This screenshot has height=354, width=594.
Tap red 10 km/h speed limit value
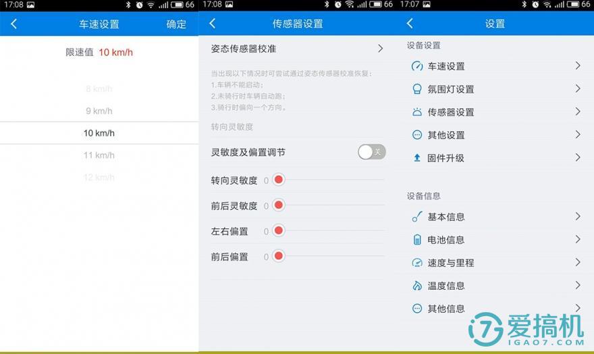click(116, 52)
